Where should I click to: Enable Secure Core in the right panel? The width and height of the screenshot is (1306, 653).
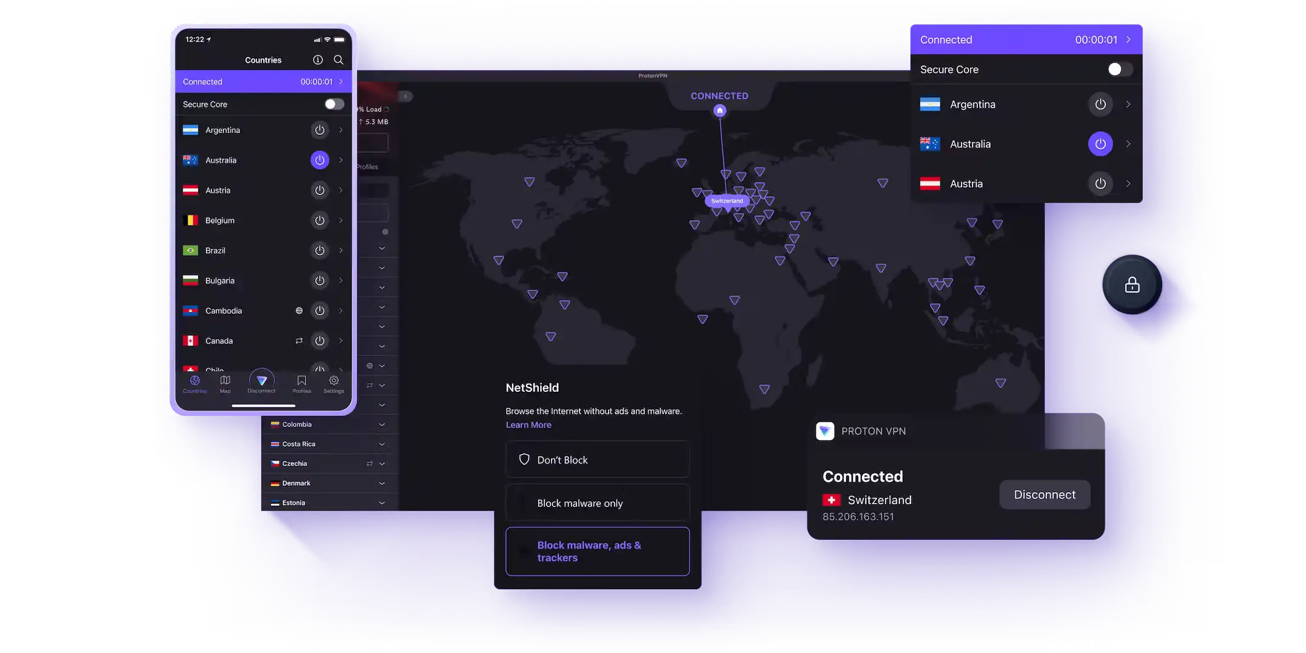click(x=1118, y=70)
